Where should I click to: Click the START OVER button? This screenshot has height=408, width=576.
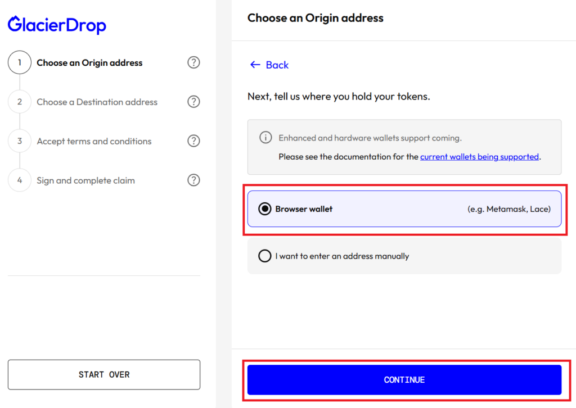pos(104,375)
